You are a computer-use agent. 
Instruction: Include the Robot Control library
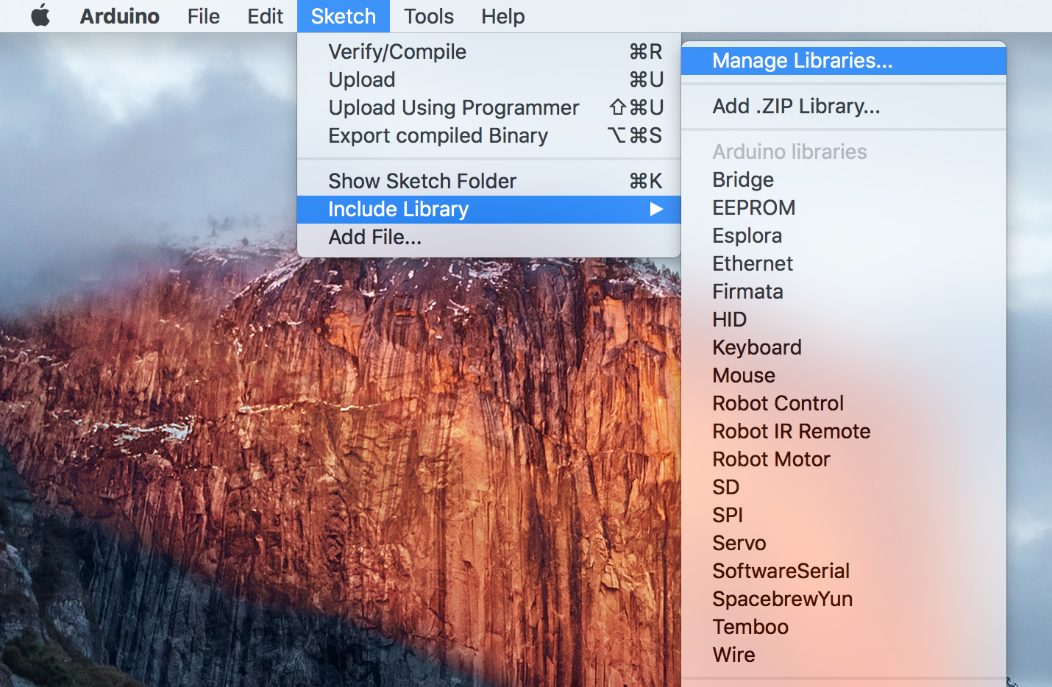(844, 403)
